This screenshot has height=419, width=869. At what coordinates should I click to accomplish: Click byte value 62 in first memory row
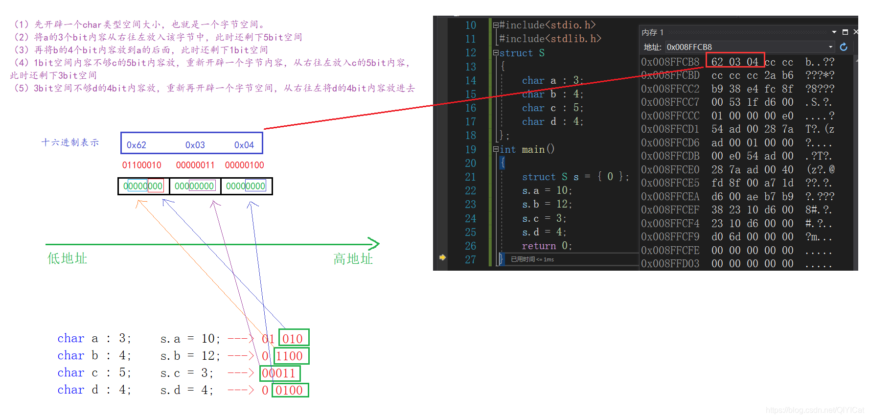pyautogui.click(x=717, y=62)
